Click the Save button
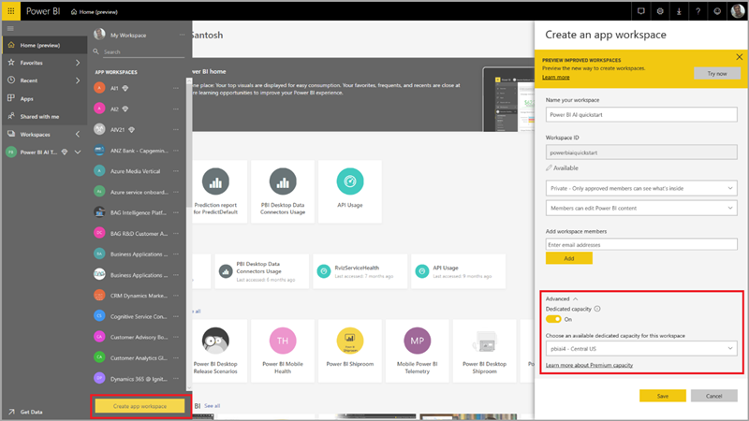Image resolution: width=749 pixels, height=421 pixels. pos(663,396)
